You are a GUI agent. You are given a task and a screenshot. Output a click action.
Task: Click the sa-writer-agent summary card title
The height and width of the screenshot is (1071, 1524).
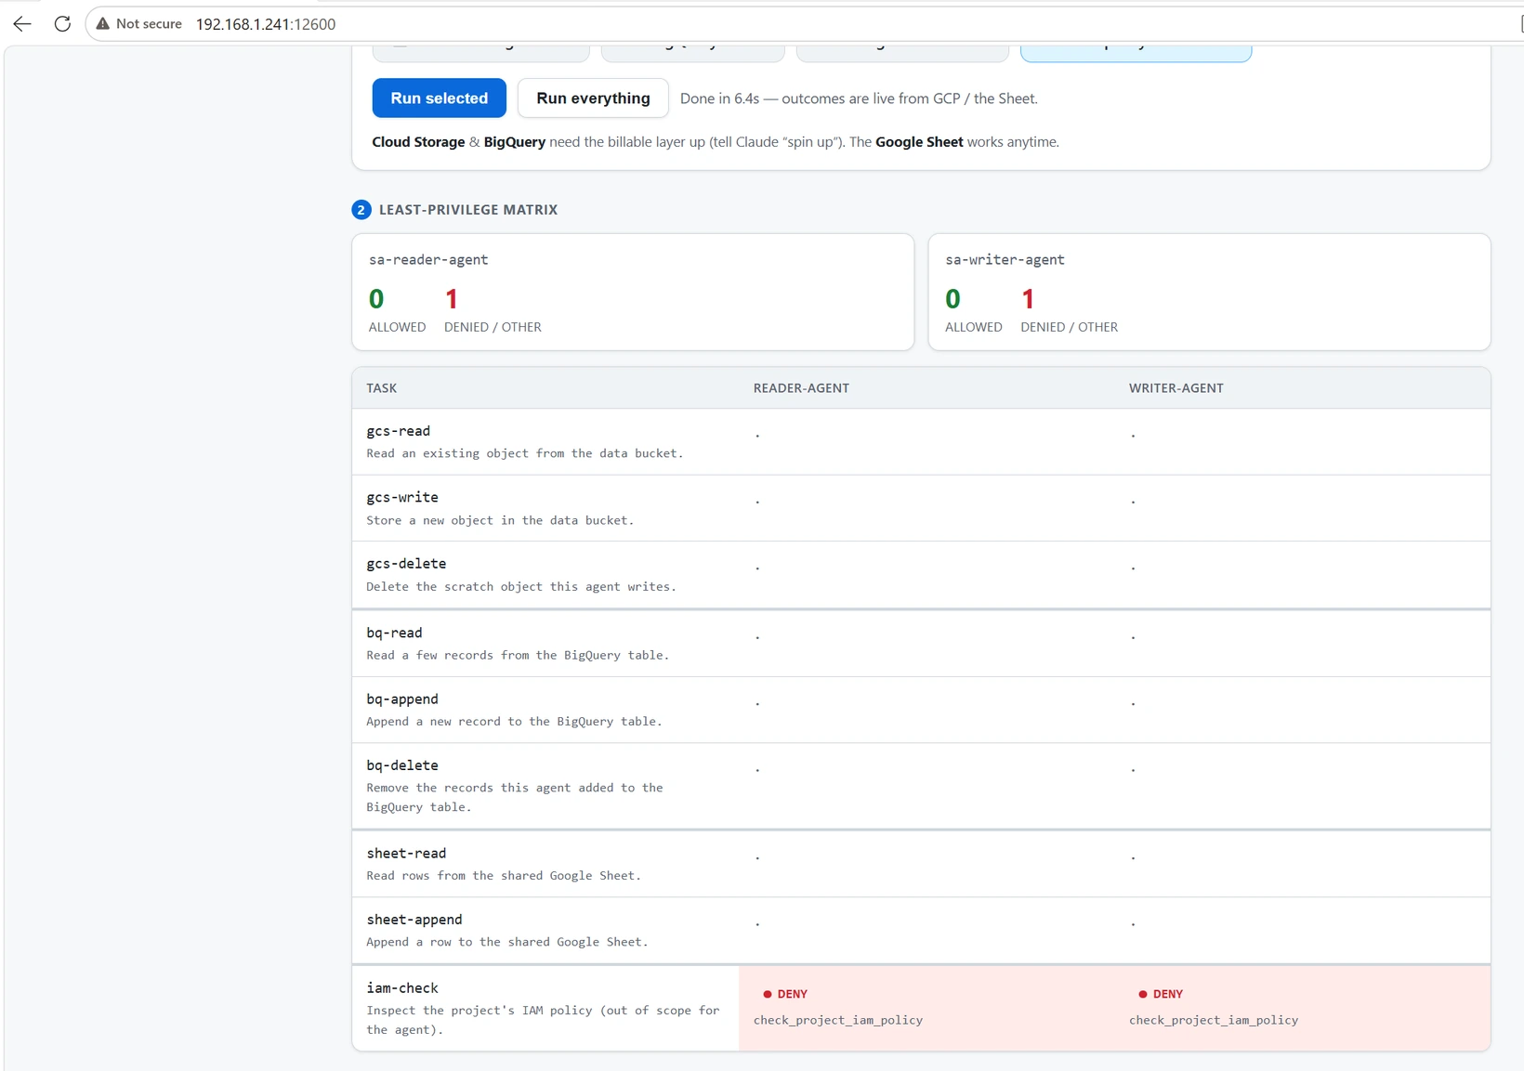tap(1005, 260)
